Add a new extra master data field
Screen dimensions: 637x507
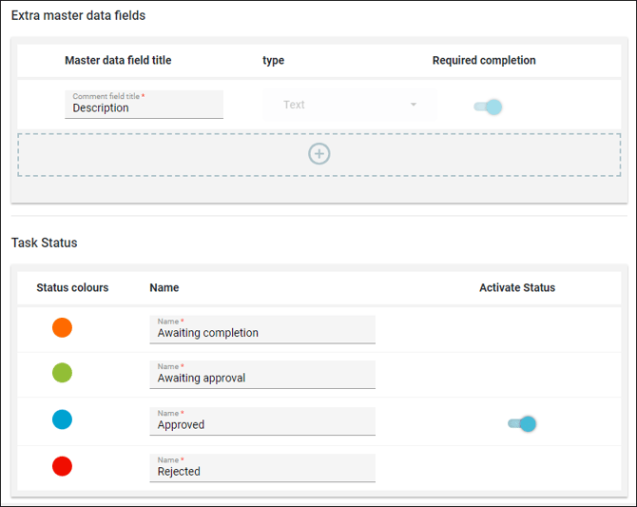tap(319, 154)
